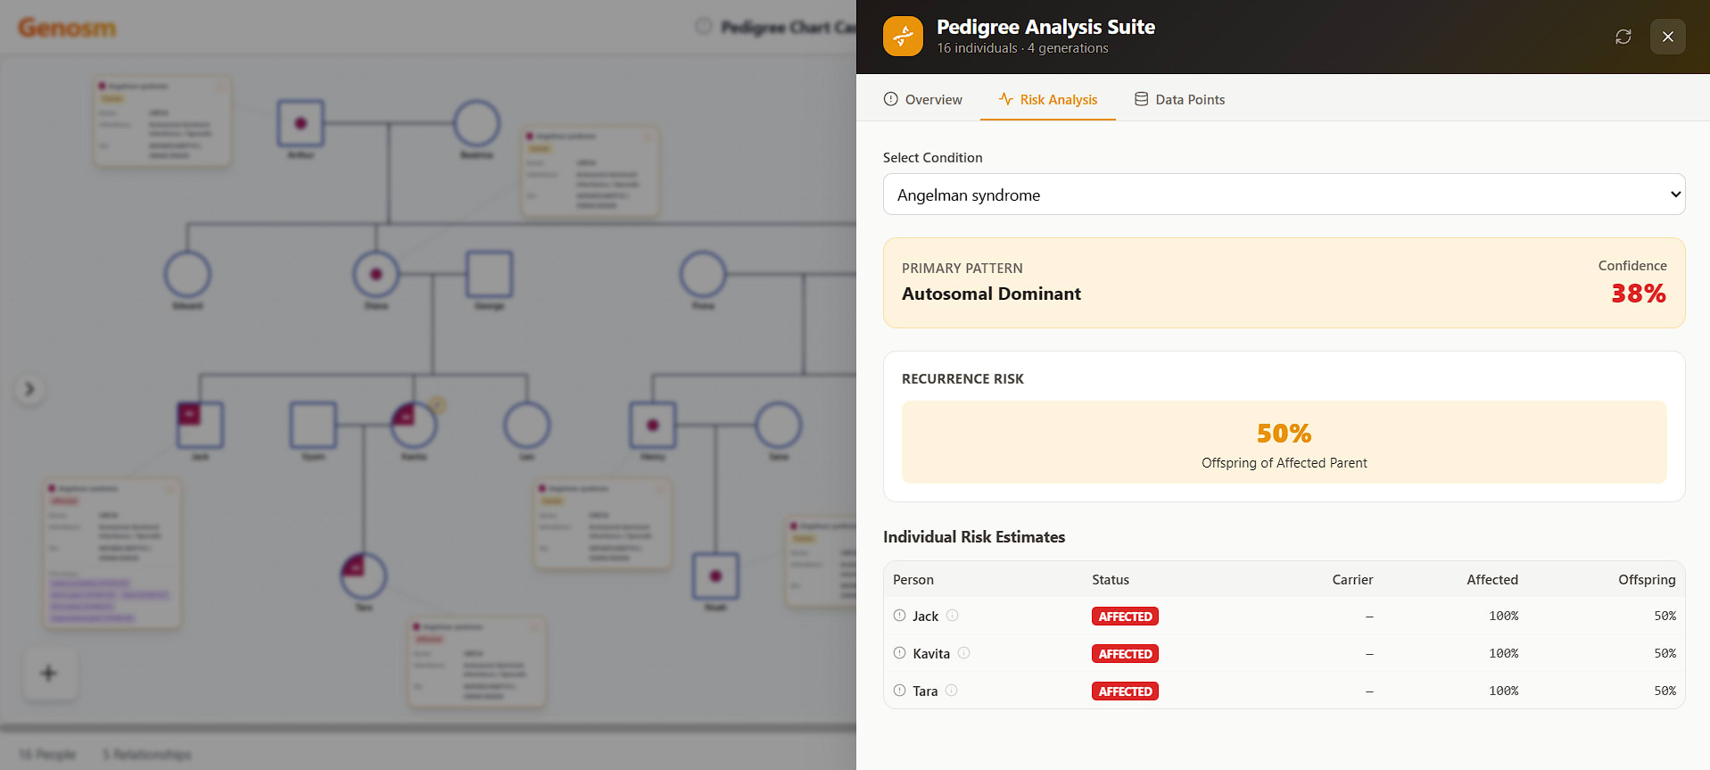
Task: Switch to the Data Points tab
Action: click(1179, 99)
